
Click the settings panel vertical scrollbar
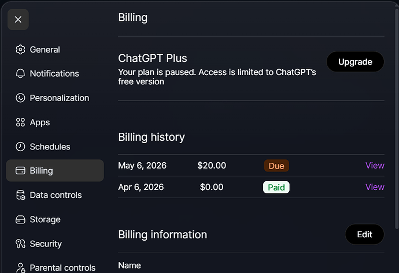[x=397, y=119]
